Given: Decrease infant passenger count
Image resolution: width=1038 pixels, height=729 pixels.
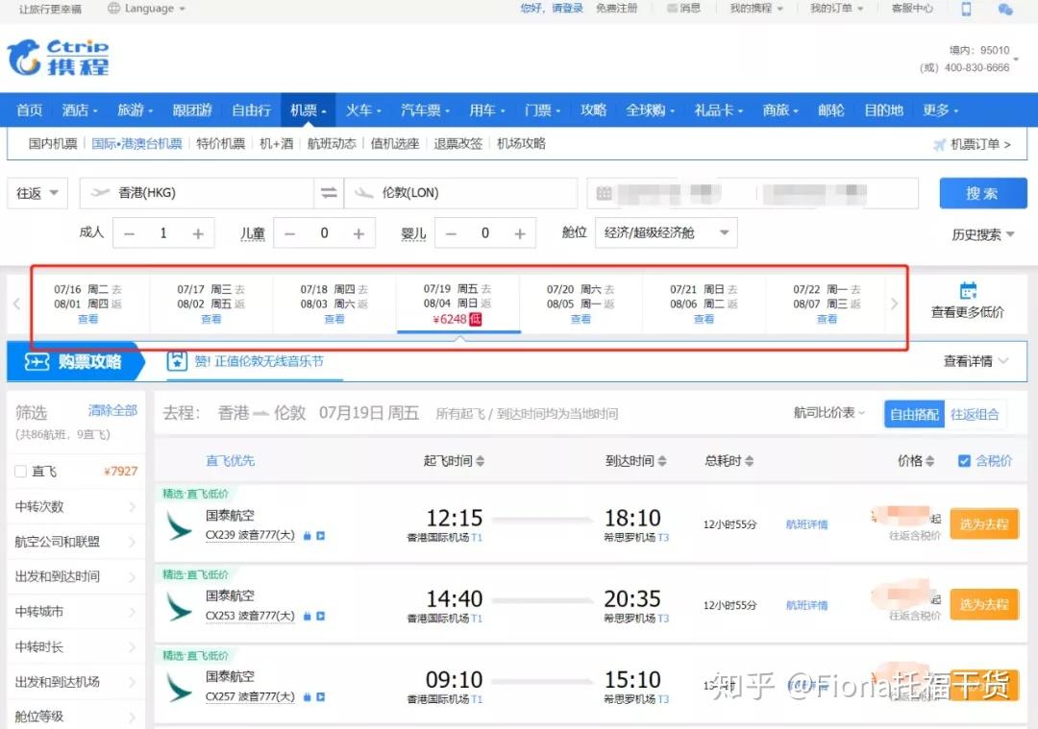Looking at the screenshot, I should [x=451, y=233].
